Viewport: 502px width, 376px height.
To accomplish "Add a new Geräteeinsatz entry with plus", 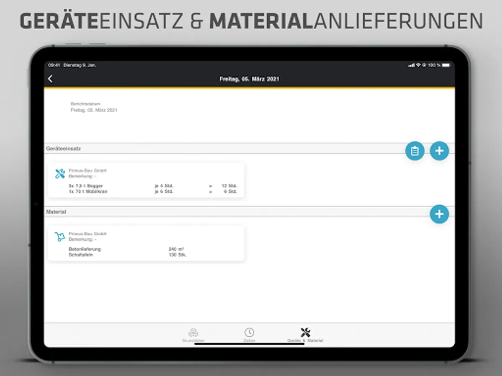I will 439,151.
